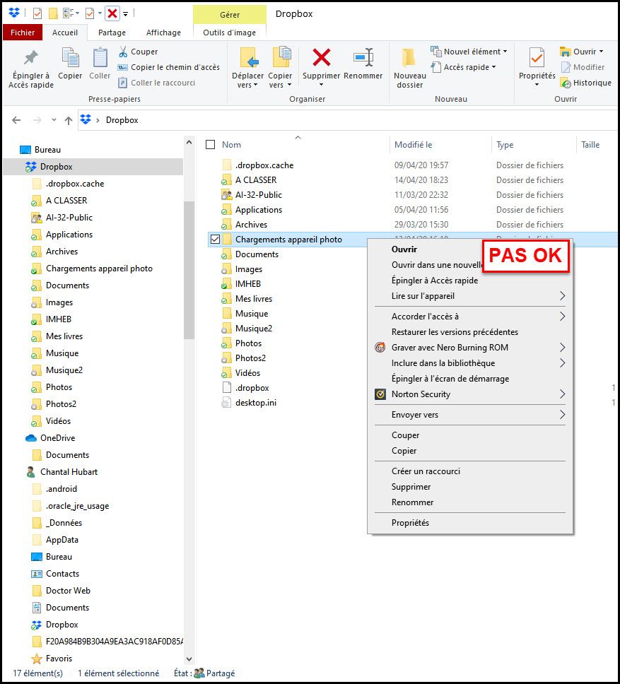Screen dimensions: 620x684
Task: Expand the recent locations dropdown arrow
Action: coord(54,120)
